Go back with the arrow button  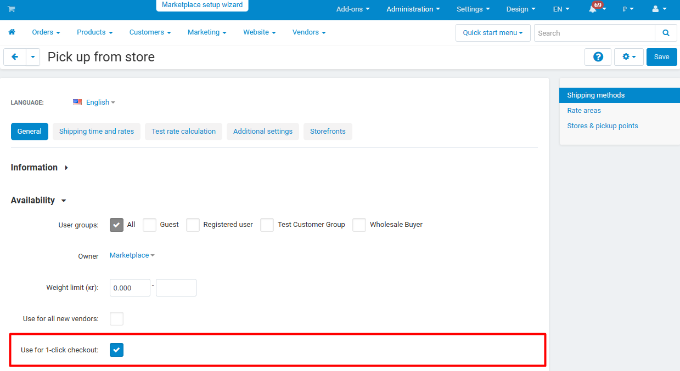15,57
